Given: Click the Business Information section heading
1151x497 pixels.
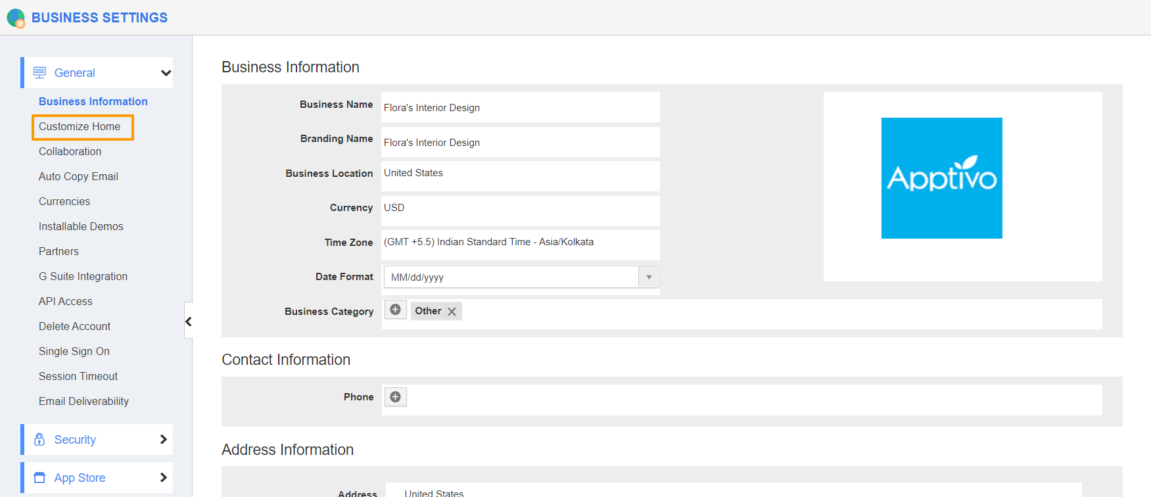Looking at the screenshot, I should [x=291, y=67].
